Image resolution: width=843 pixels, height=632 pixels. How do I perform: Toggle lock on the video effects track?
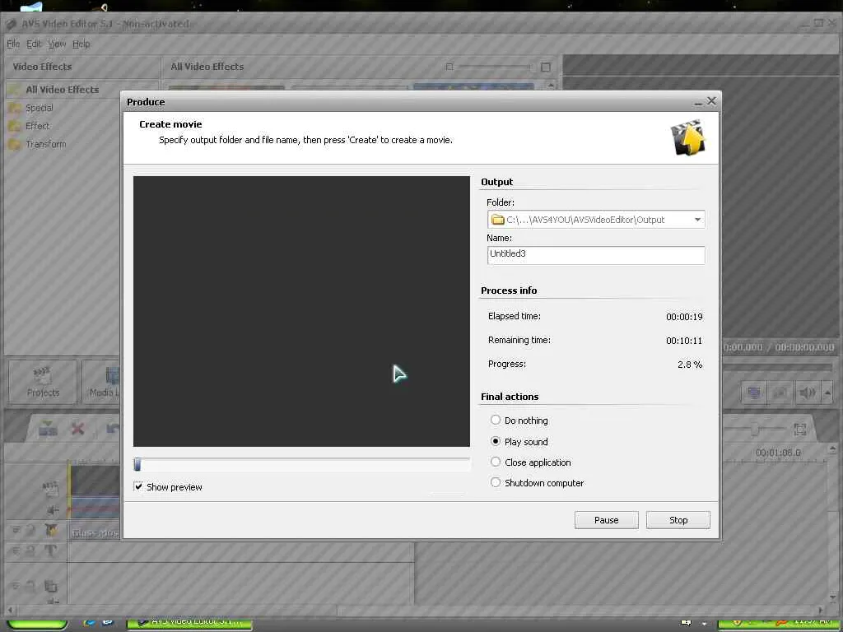click(30, 530)
